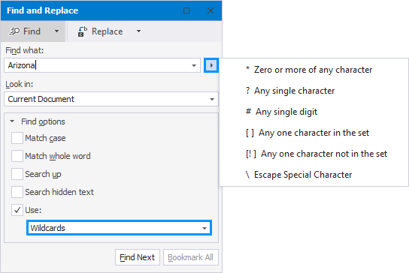This screenshot has height=273, width=409.
Task: Open the Find tab dropdown arrow
Action: coord(56,31)
